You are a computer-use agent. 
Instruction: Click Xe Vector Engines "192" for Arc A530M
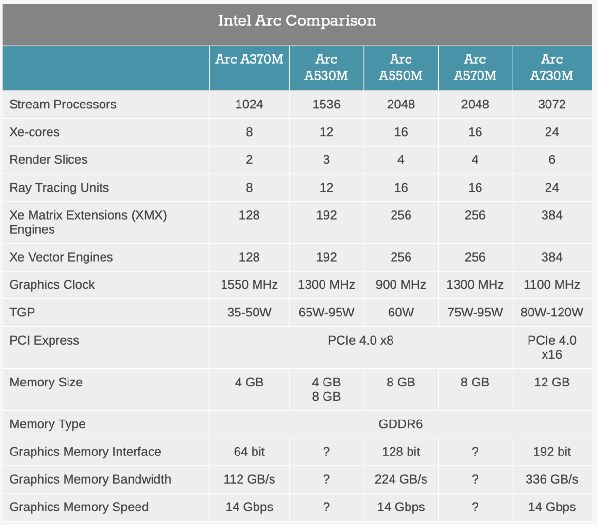326,257
